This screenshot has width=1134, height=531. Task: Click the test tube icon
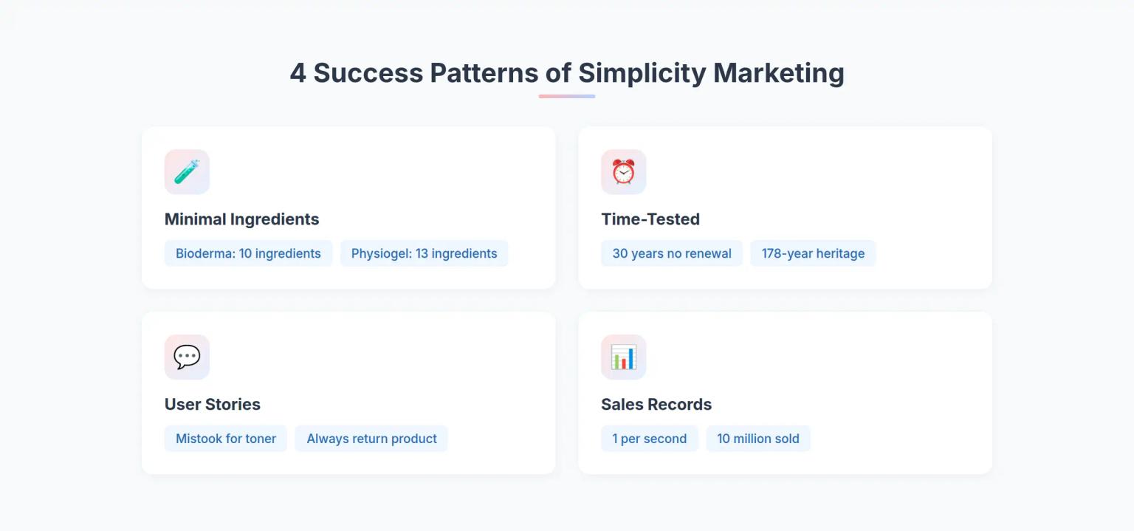[187, 172]
